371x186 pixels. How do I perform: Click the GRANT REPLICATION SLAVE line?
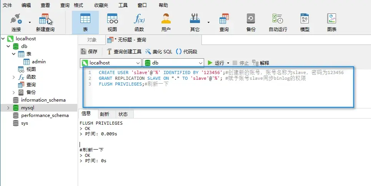click(x=202, y=78)
